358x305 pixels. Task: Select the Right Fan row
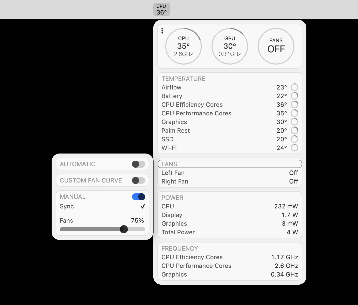point(230,181)
